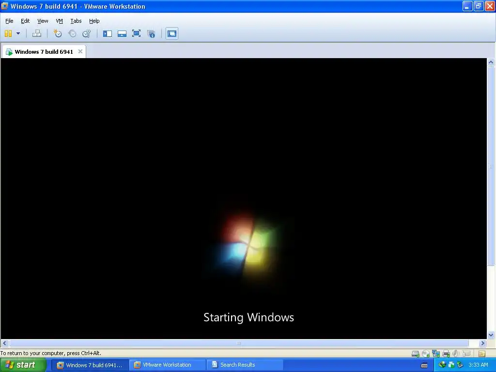
Task: Select the Windows 7 build 6941 tab
Action: click(44, 51)
